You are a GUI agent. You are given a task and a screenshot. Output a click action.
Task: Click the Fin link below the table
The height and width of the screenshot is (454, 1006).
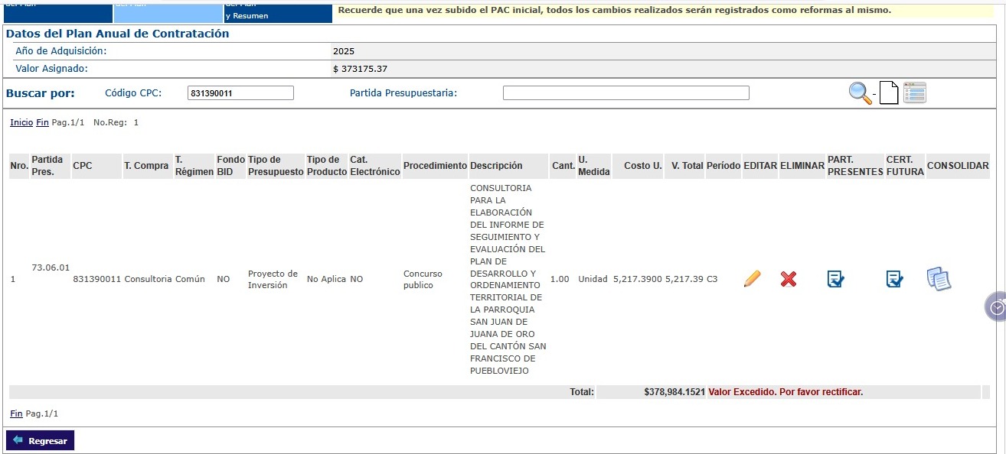coord(16,413)
